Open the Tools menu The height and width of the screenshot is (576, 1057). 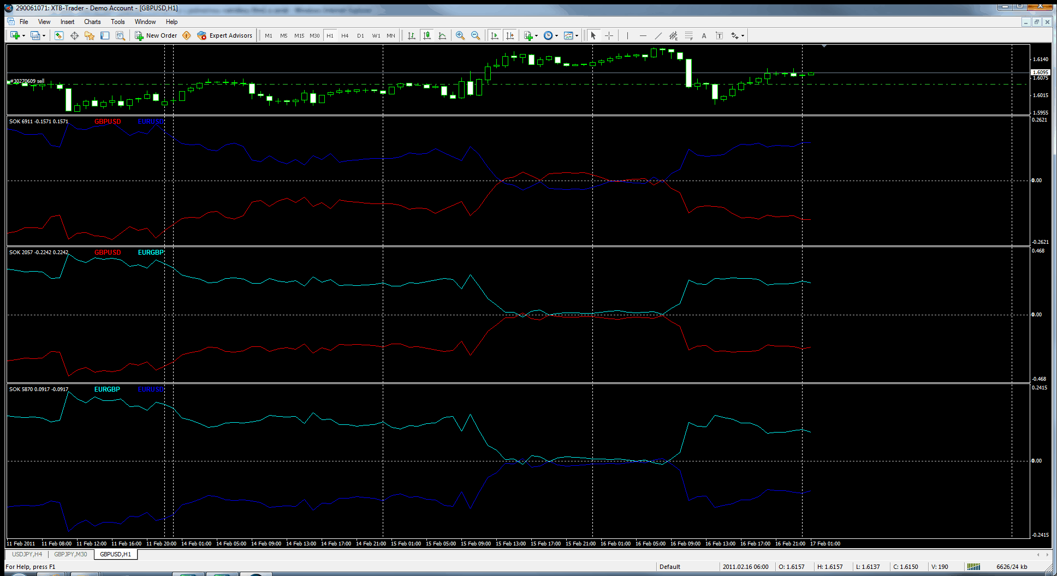pyautogui.click(x=118, y=22)
